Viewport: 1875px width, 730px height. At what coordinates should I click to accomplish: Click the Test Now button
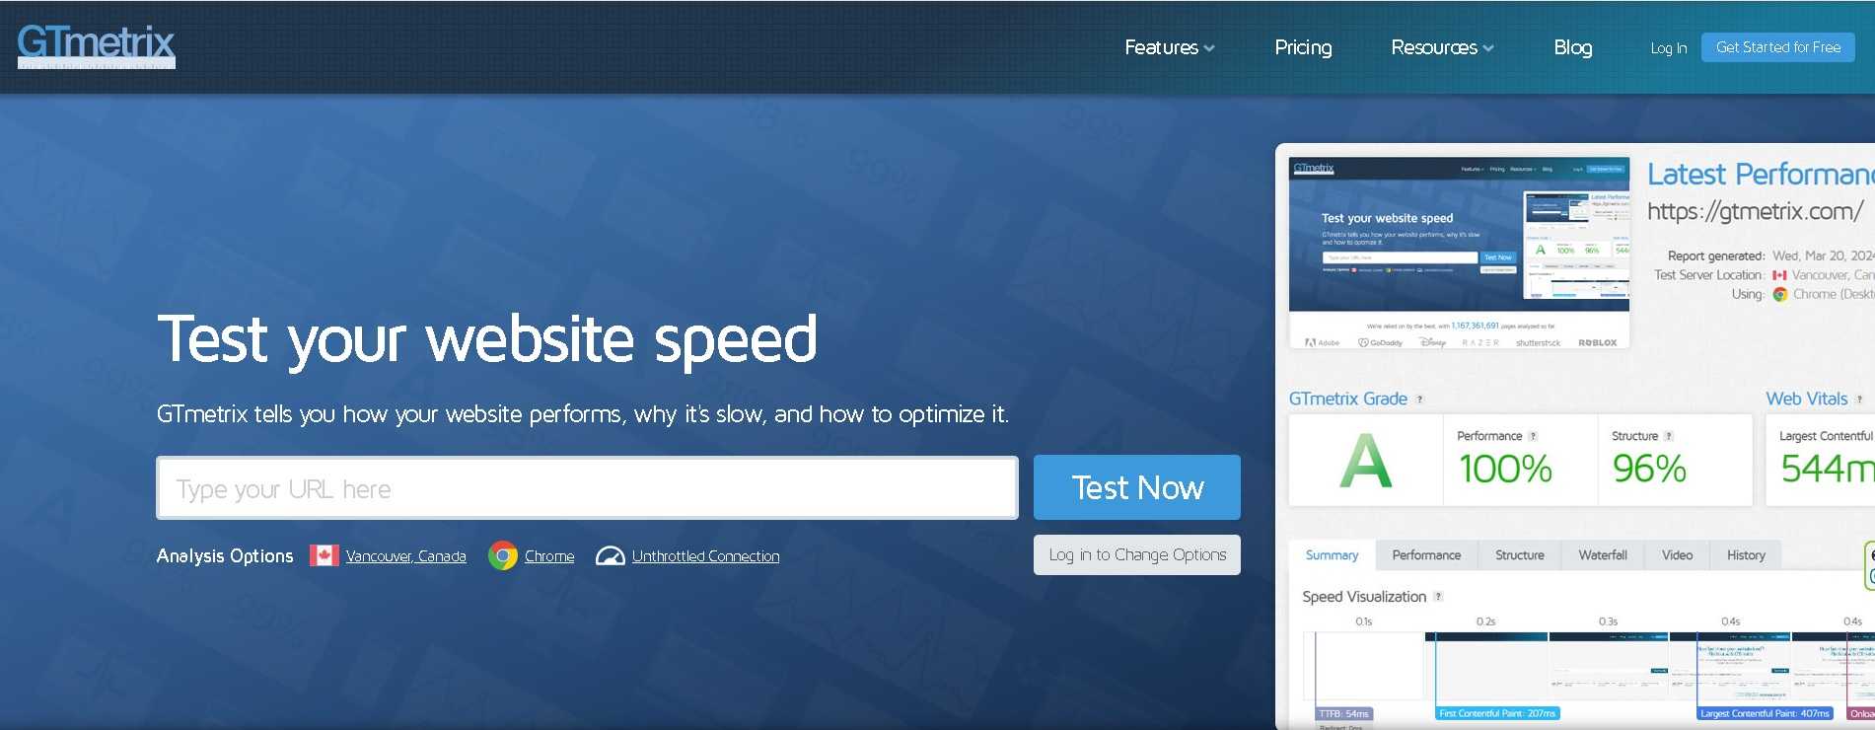click(x=1137, y=487)
